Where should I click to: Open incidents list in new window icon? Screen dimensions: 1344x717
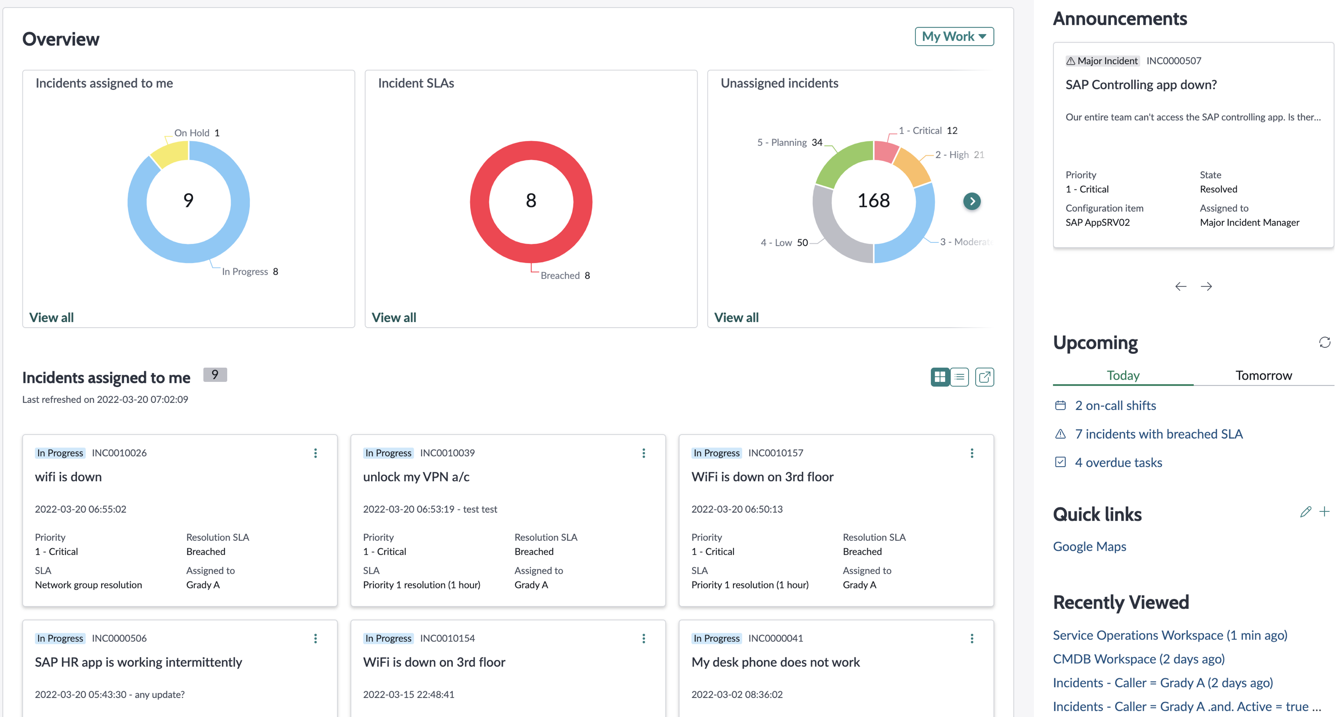tap(984, 377)
